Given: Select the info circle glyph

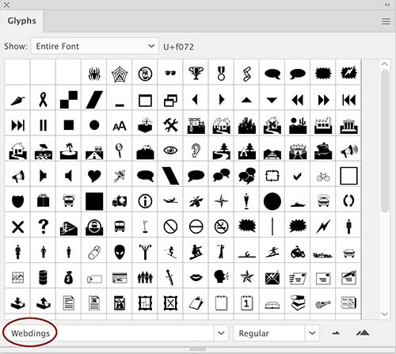Looking at the screenshot, I should [145, 201].
